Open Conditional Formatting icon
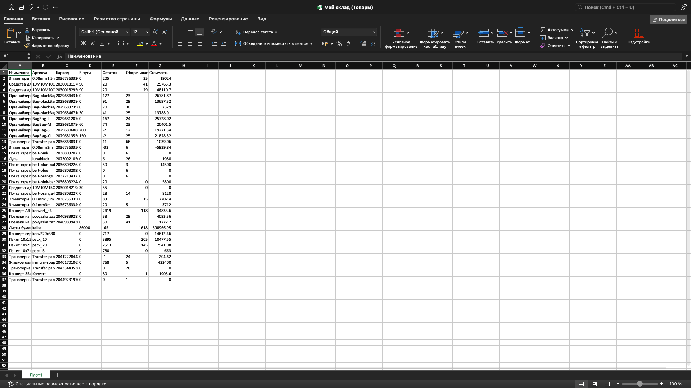 [x=399, y=33]
